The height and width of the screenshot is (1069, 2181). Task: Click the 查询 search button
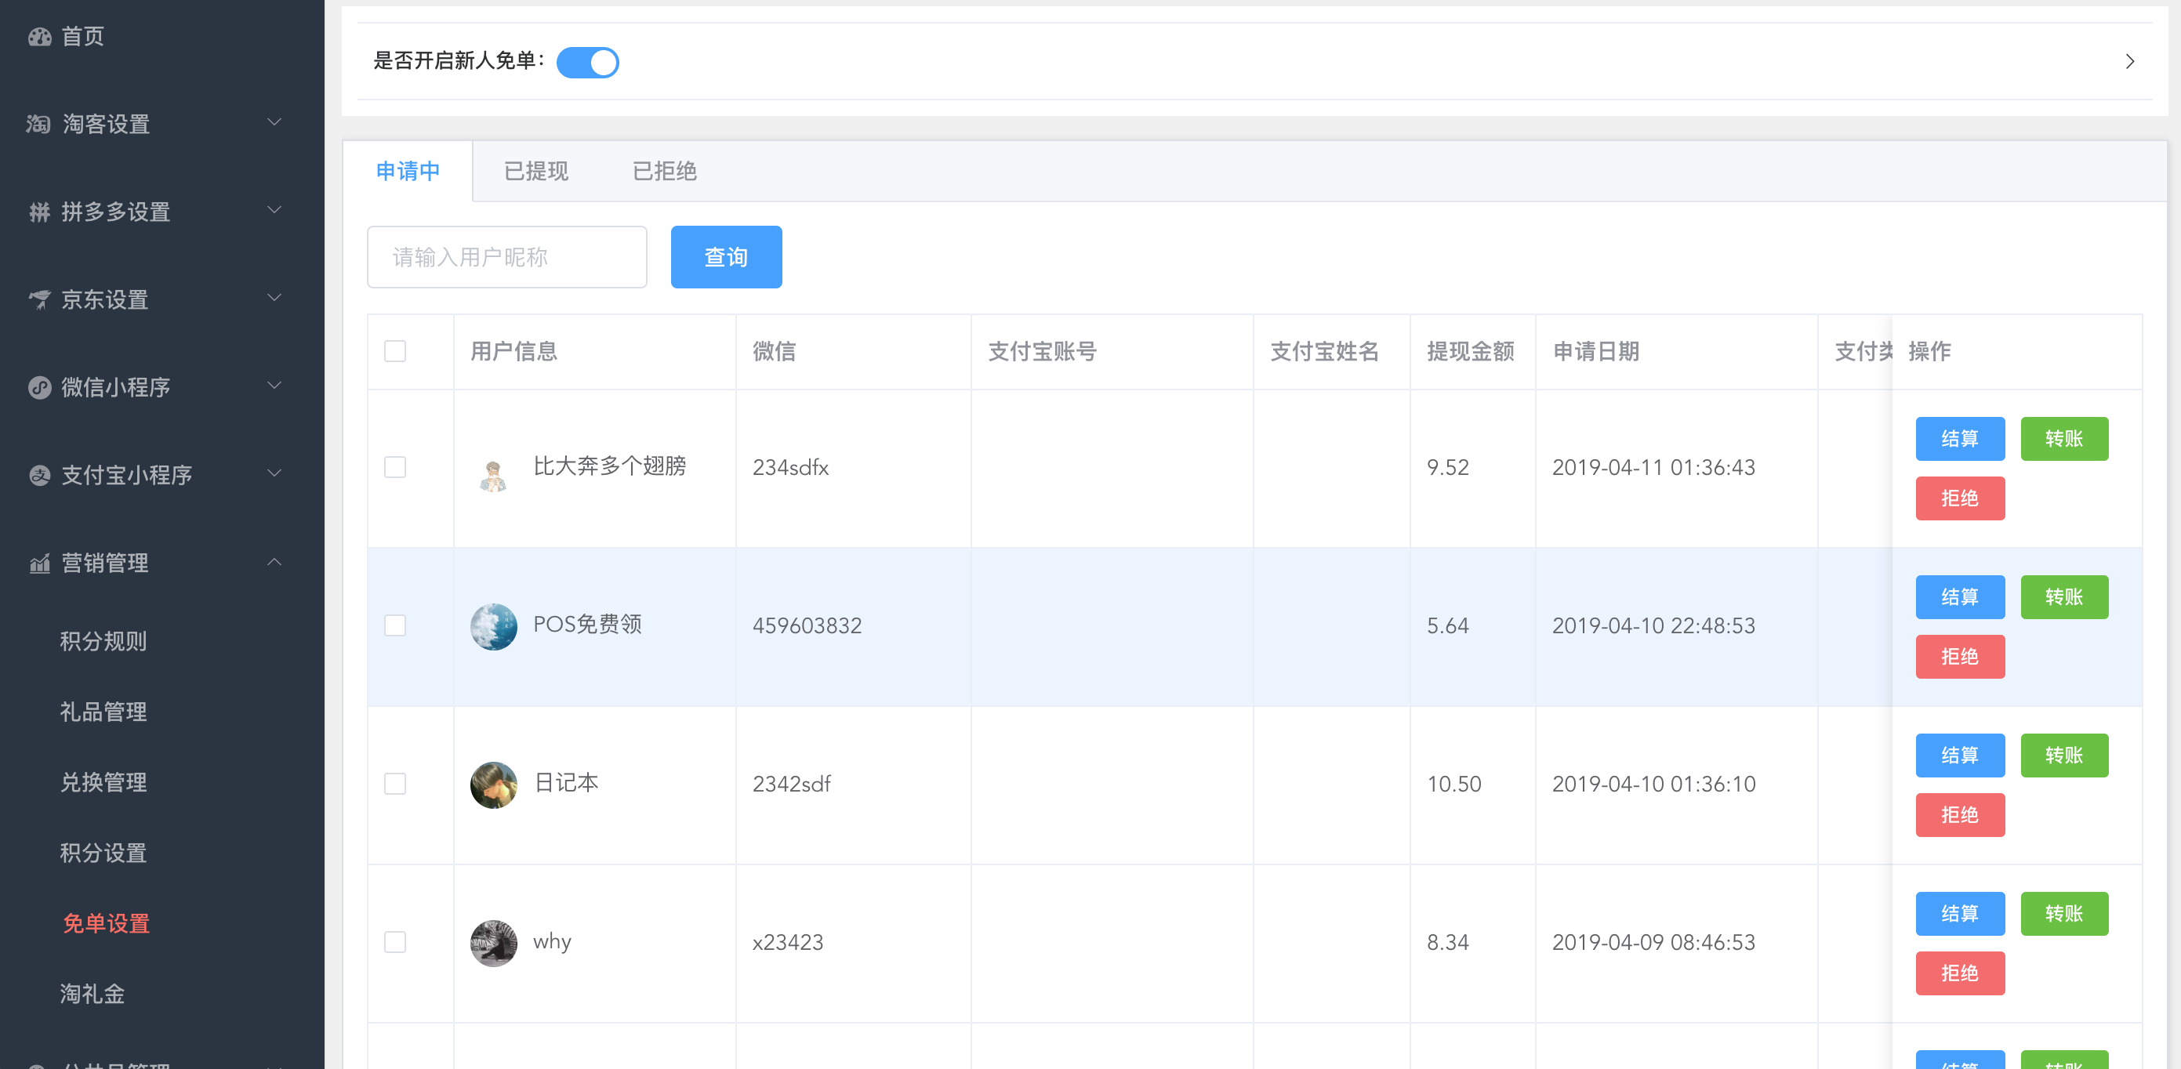click(727, 257)
